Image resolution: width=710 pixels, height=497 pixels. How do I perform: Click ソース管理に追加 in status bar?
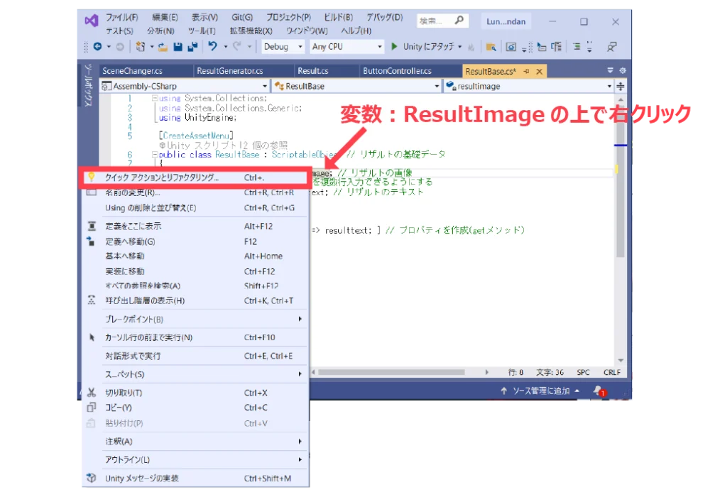click(540, 390)
